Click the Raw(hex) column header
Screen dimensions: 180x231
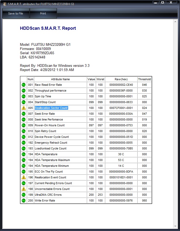pyautogui.click(x=121, y=79)
